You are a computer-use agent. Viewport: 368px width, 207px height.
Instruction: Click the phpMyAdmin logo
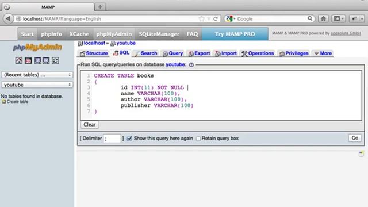coord(37,47)
